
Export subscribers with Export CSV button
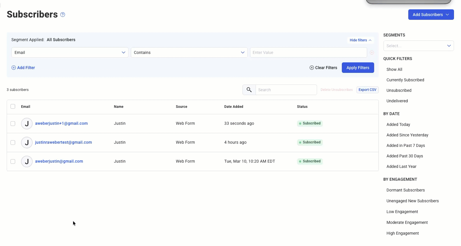[367, 90]
